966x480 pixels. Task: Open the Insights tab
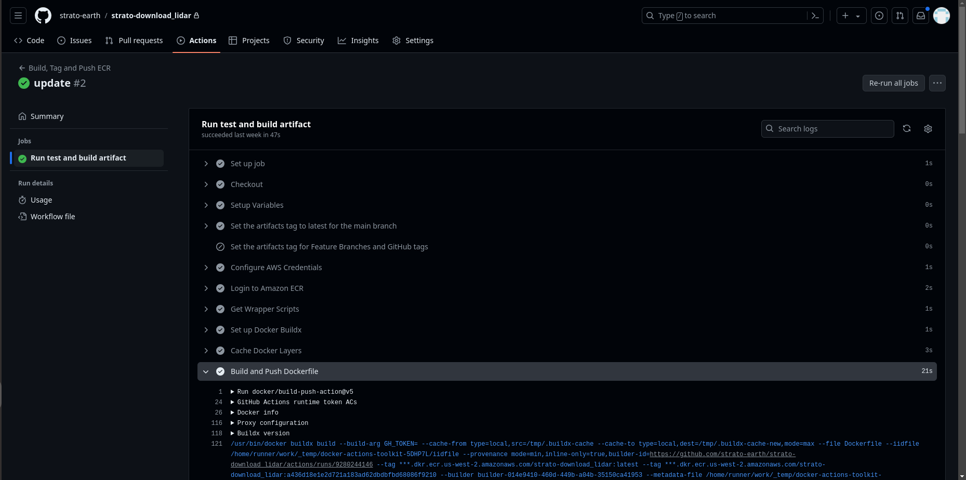click(x=358, y=41)
